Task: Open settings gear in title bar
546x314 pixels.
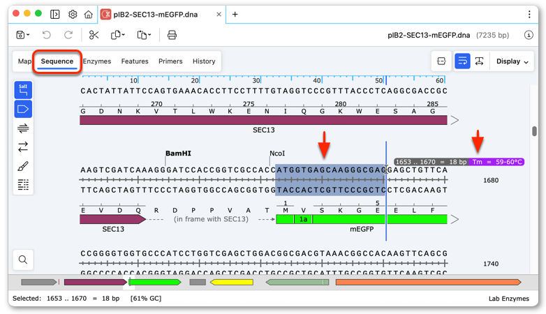Action: 73,14
